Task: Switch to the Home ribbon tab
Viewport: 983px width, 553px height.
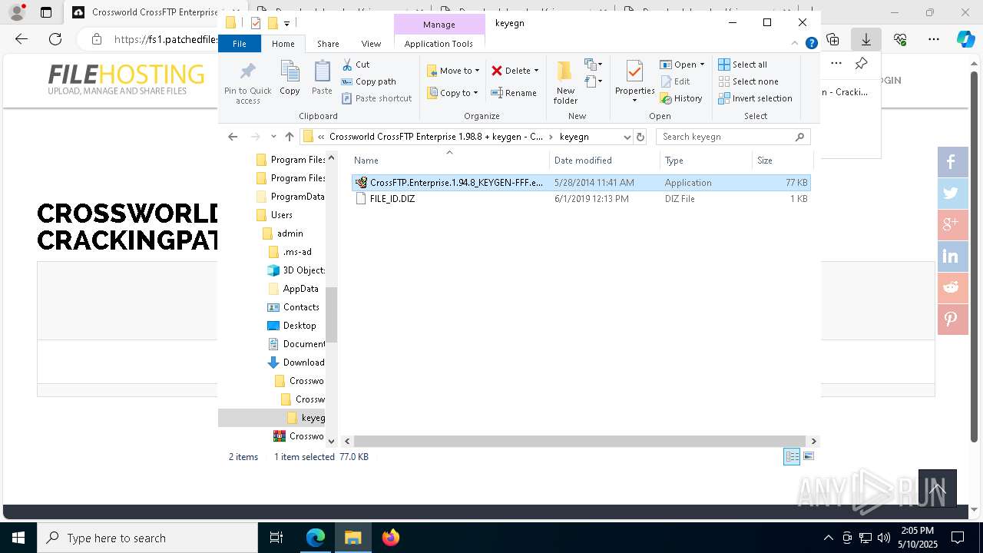Action: click(x=283, y=44)
